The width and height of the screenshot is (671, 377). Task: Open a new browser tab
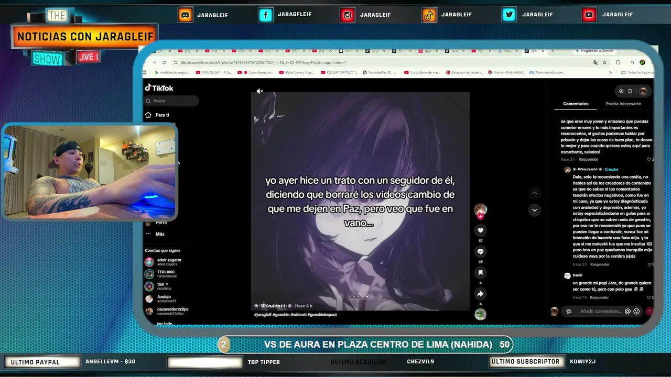[552, 51]
